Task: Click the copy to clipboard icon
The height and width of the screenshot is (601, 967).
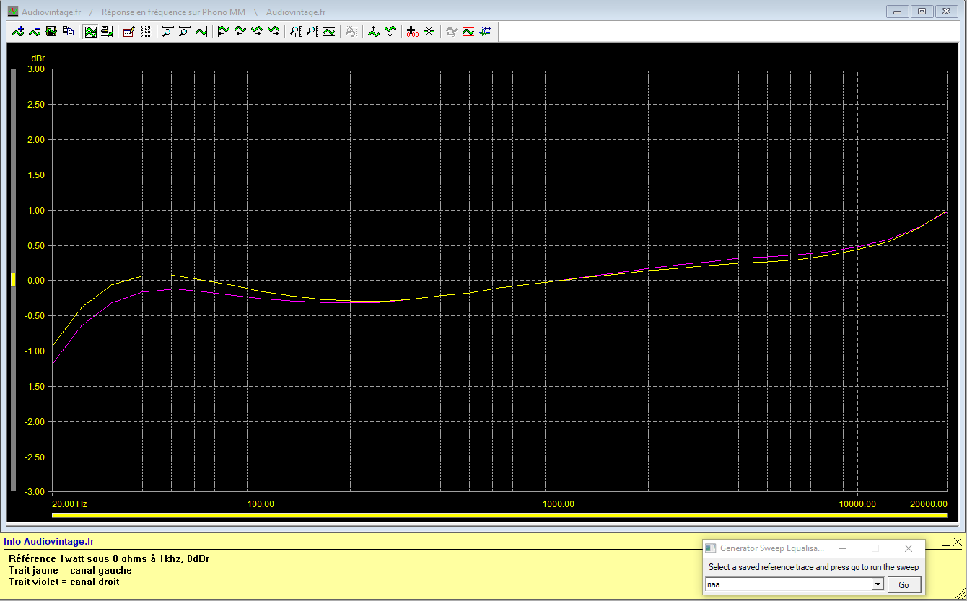Action: coord(68,31)
